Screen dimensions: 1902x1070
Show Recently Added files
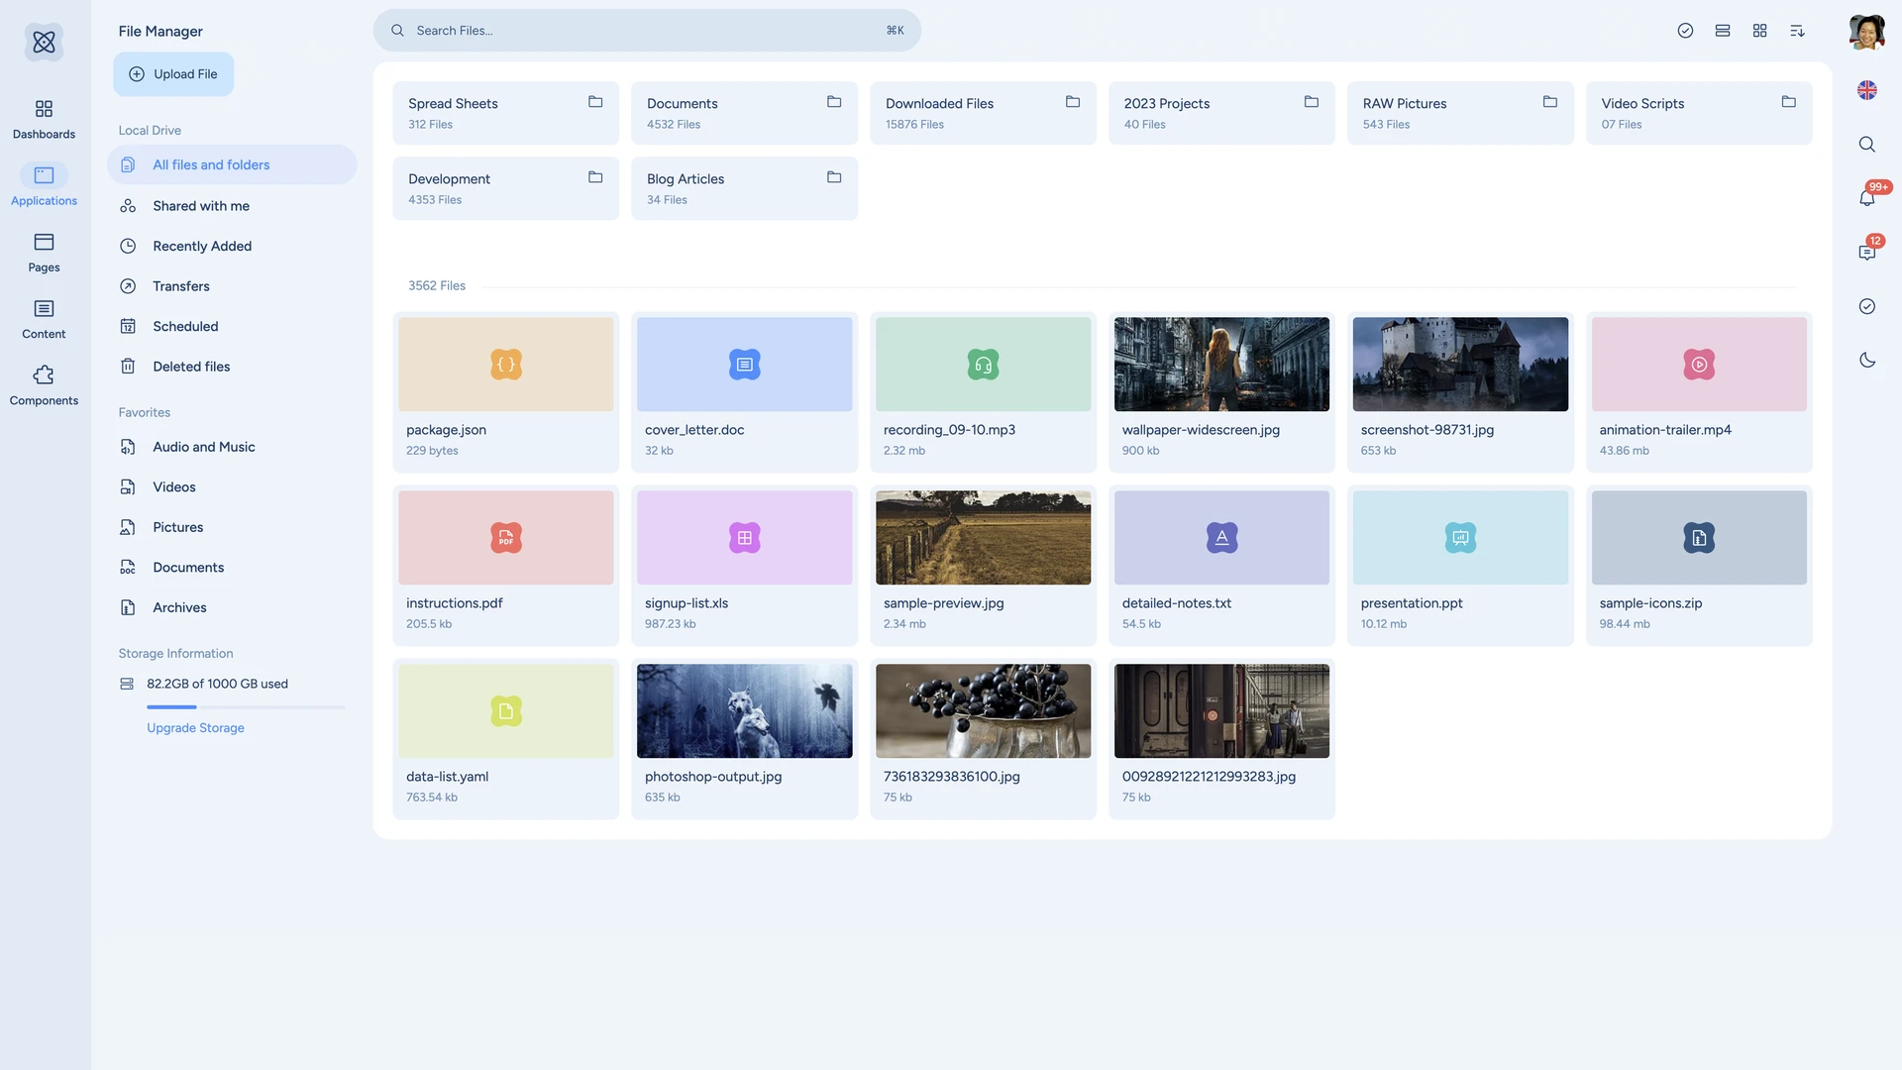click(232, 246)
